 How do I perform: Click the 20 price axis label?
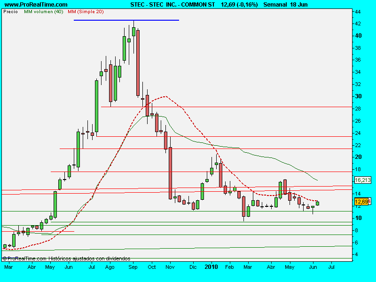point(358,157)
